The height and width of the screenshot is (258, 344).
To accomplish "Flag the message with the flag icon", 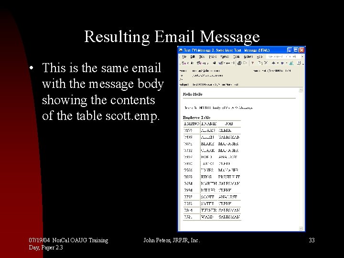I will (x=253, y=63).
